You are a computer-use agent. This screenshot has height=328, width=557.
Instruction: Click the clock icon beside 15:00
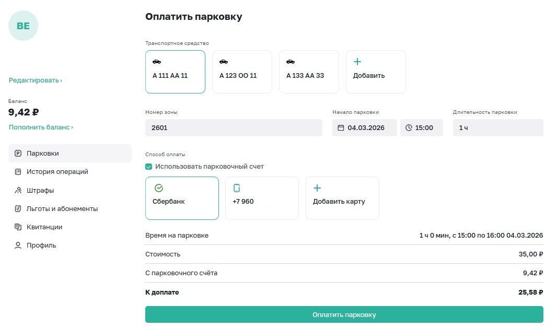409,128
